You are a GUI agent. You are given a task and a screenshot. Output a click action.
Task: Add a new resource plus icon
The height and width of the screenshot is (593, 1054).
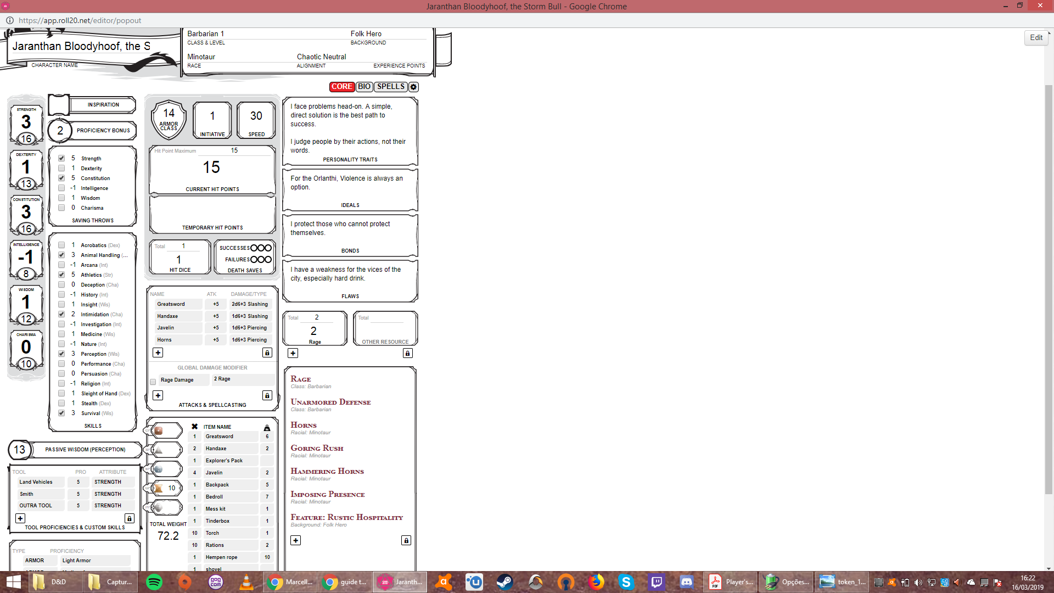click(293, 353)
